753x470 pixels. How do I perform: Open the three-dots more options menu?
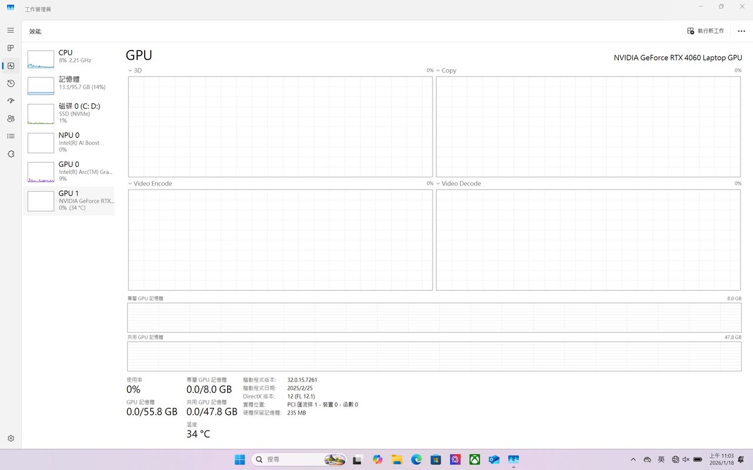tap(741, 31)
